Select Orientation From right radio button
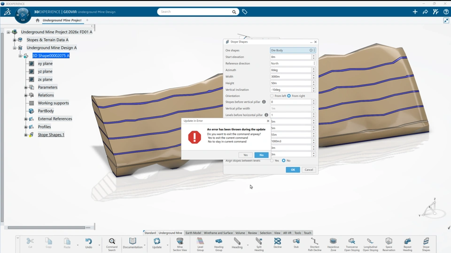 click(289, 96)
